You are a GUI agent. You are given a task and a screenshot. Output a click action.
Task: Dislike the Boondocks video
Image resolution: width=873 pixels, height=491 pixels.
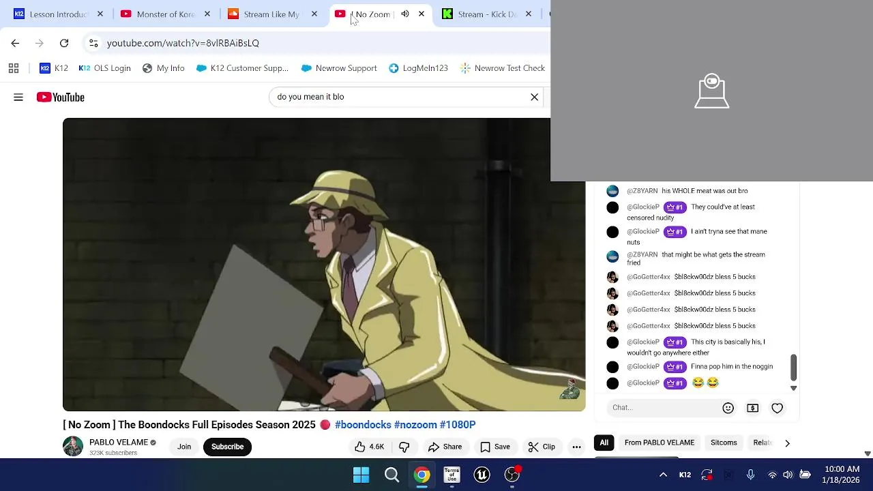(404, 447)
